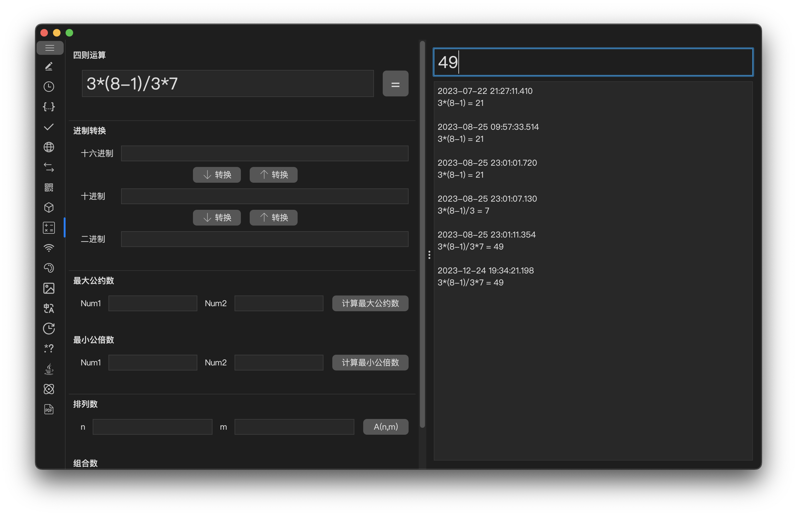Open the QR code tool
Screen dimensions: 797x516
(x=49, y=187)
